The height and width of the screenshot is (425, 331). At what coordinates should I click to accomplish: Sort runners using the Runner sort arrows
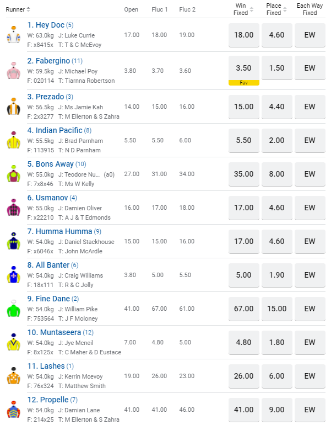click(29, 9)
